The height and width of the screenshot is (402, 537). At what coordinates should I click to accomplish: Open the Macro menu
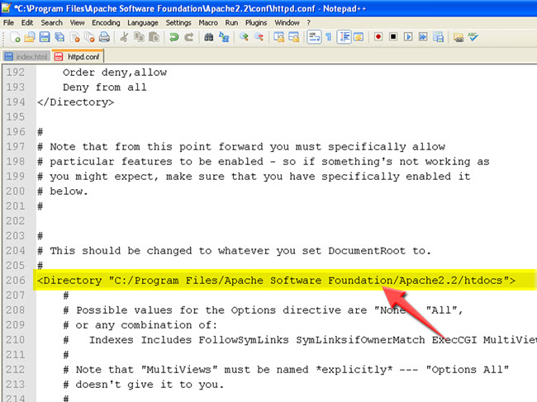pyautogui.click(x=208, y=22)
